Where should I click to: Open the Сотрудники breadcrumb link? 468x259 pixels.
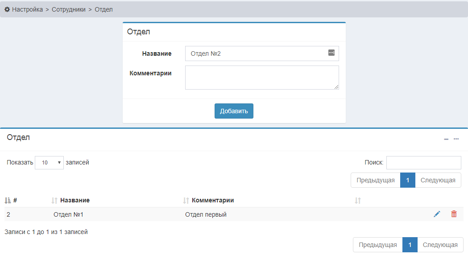(68, 9)
